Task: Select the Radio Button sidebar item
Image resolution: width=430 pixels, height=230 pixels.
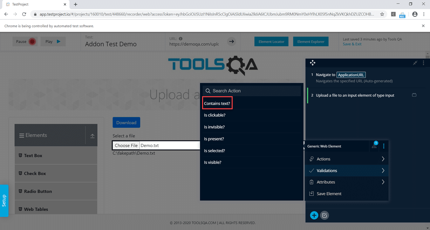Action: pyautogui.click(x=56, y=191)
